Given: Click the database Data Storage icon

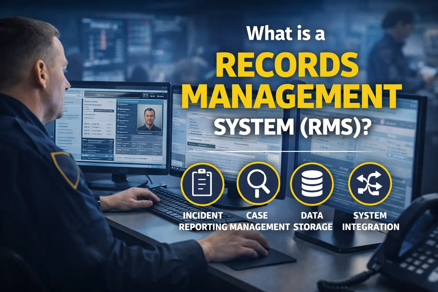Looking at the screenshot, I should pos(312,184).
